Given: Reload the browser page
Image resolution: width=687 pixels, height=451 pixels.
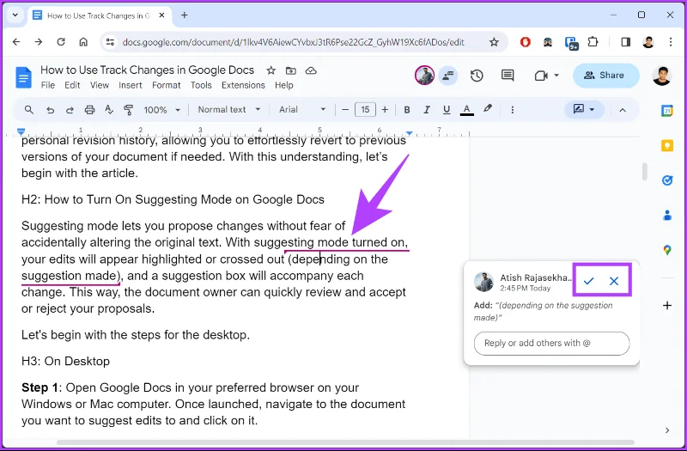Looking at the screenshot, I should 61,42.
